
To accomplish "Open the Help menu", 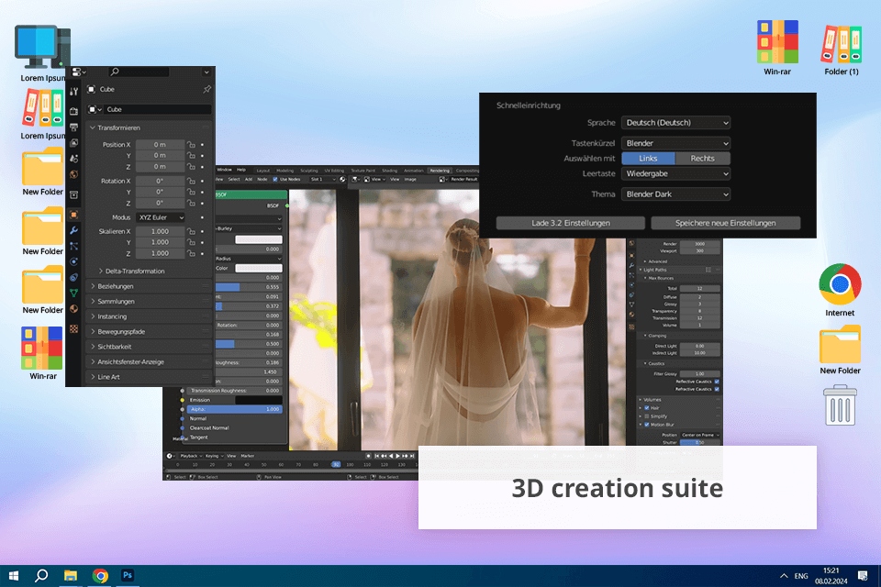I will pyautogui.click(x=241, y=170).
